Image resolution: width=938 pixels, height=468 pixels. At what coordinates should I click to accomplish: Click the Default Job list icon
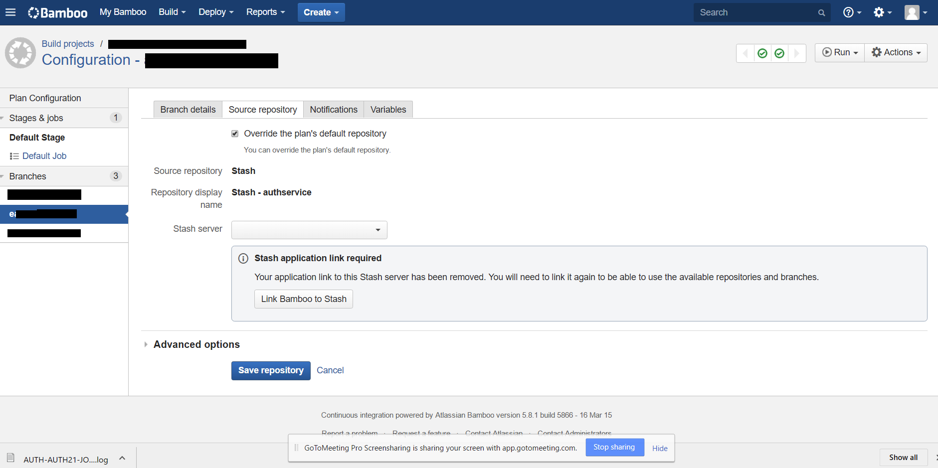(14, 156)
